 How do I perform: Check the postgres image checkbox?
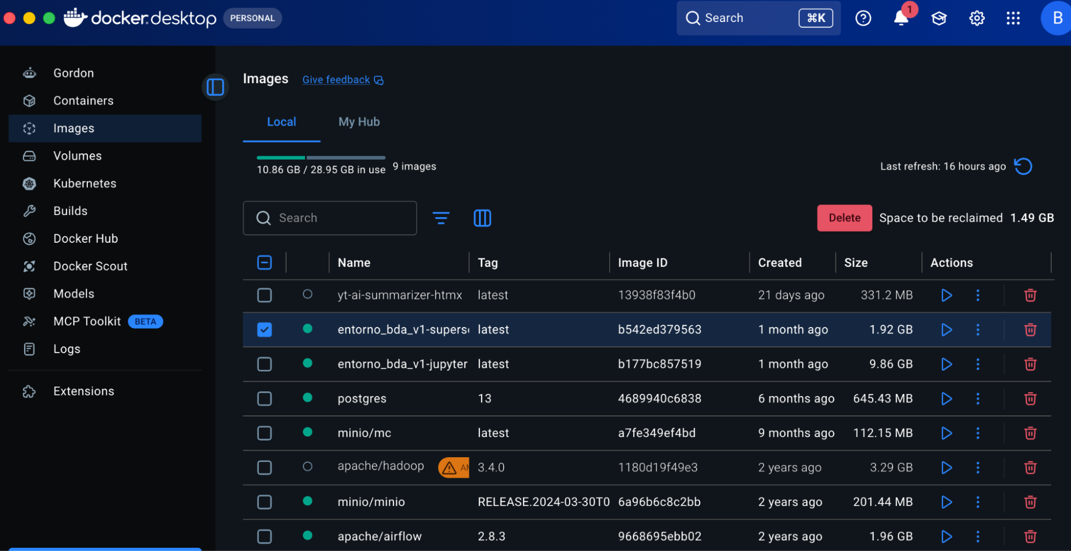265,399
